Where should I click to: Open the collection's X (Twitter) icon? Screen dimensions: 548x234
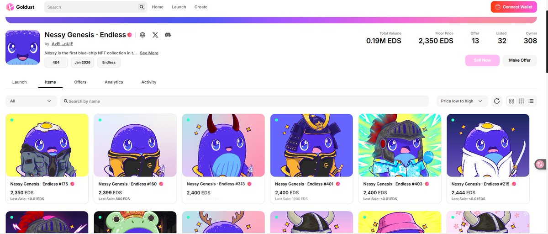click(155, 35)
